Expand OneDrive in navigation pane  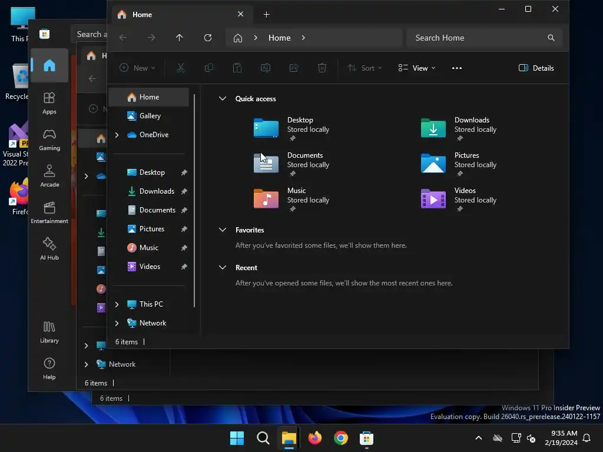pos(117,135)
